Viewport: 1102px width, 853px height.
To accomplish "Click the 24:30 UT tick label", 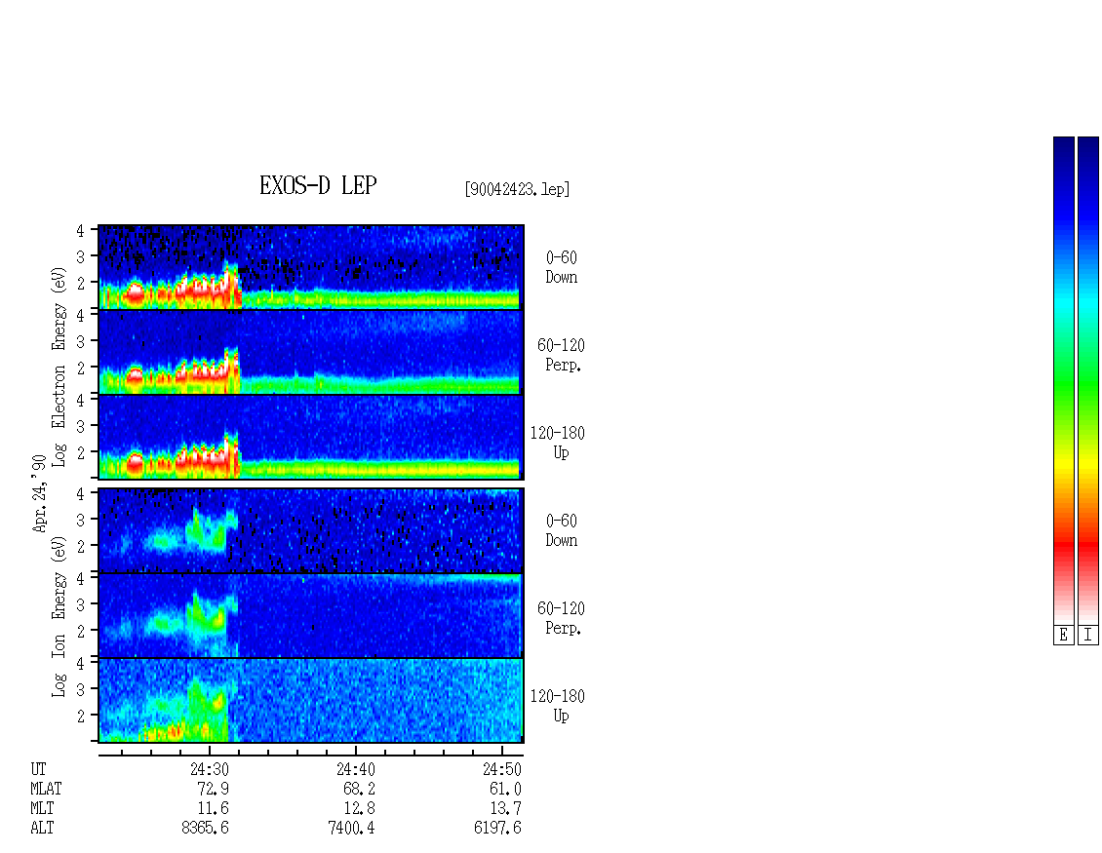I will tap(210, 769).
